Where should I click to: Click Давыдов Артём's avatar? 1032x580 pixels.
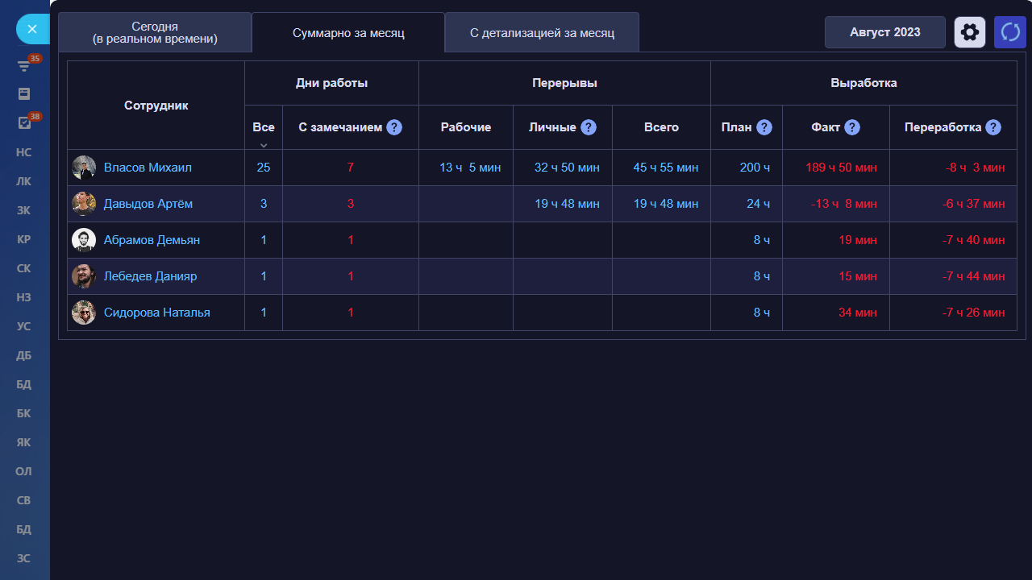coord(84,204)
